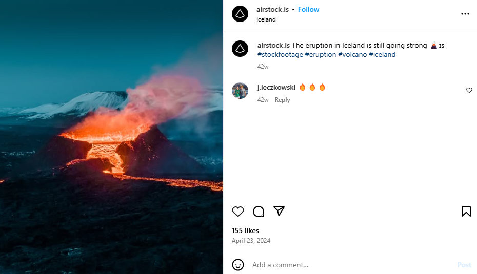Open the #iceland hashtag
This screenshot has height=274, width=477.
click(x=382, y=54)
